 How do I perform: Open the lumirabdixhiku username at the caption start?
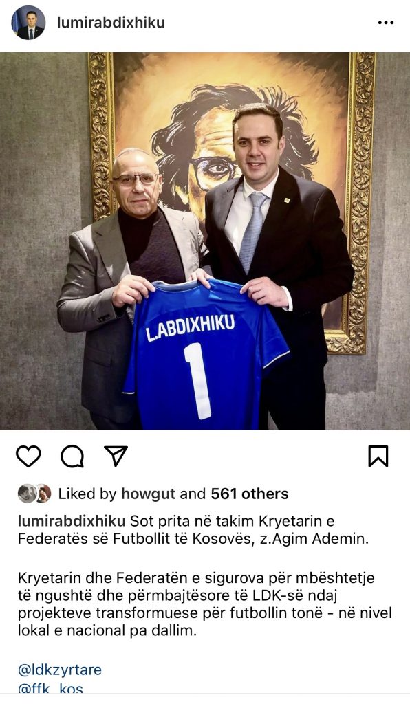tap(72, 521)
